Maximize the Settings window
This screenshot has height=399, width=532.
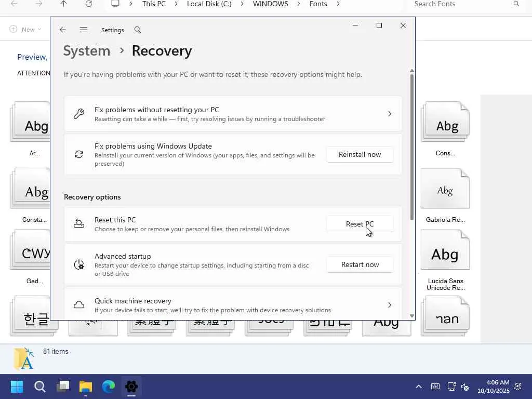[x=379, y=25]
